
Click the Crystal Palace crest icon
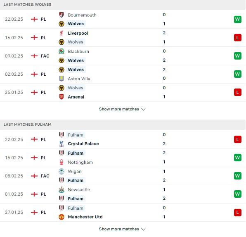tap(61, 144)
